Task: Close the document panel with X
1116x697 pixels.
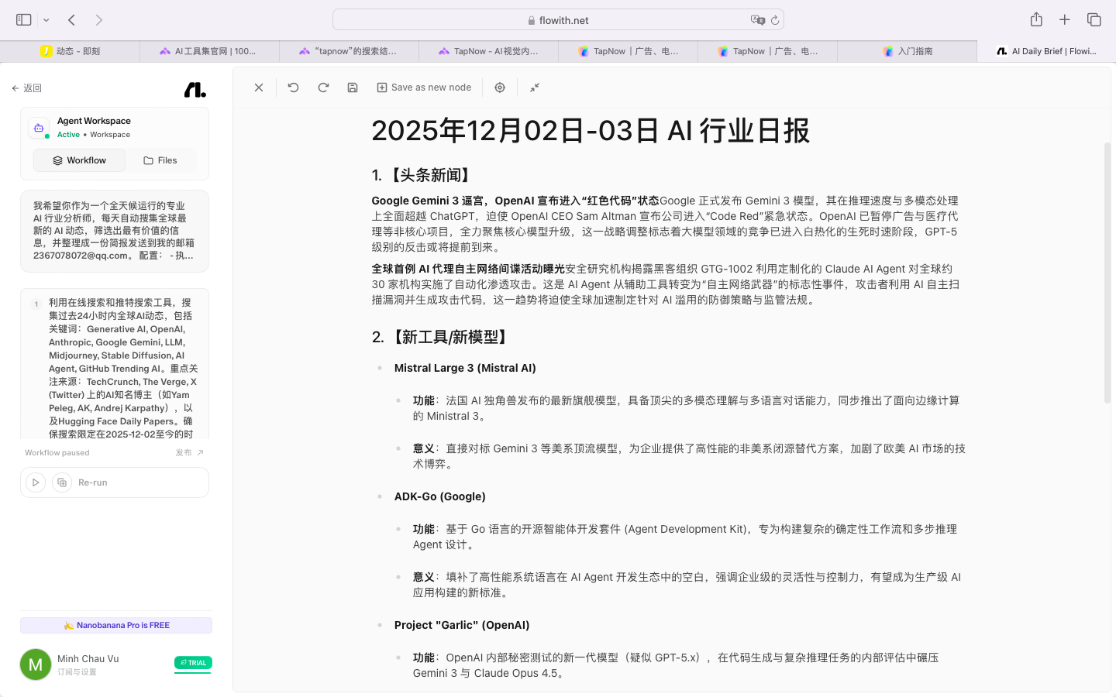Action: click(259, 88)
